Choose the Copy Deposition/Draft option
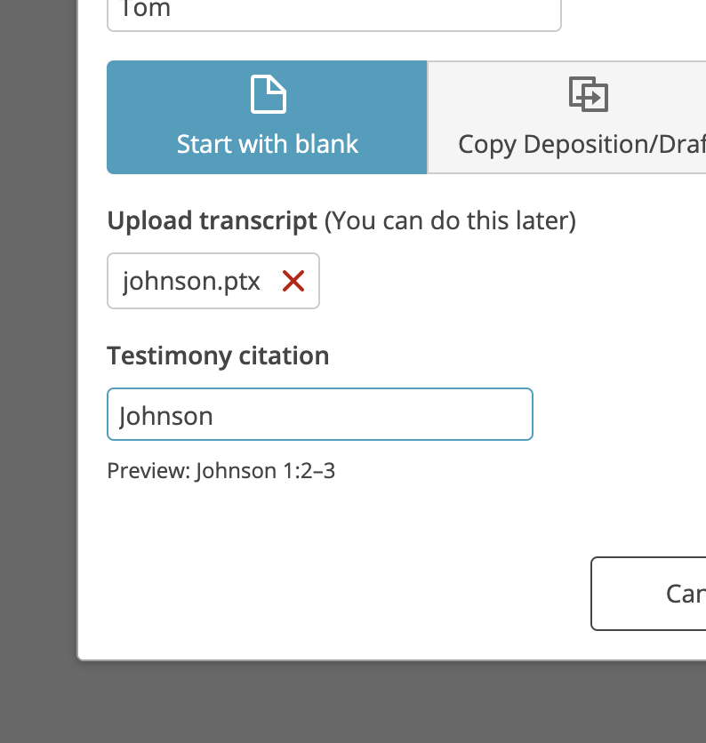The image size is (706, 743). [566, 117]
